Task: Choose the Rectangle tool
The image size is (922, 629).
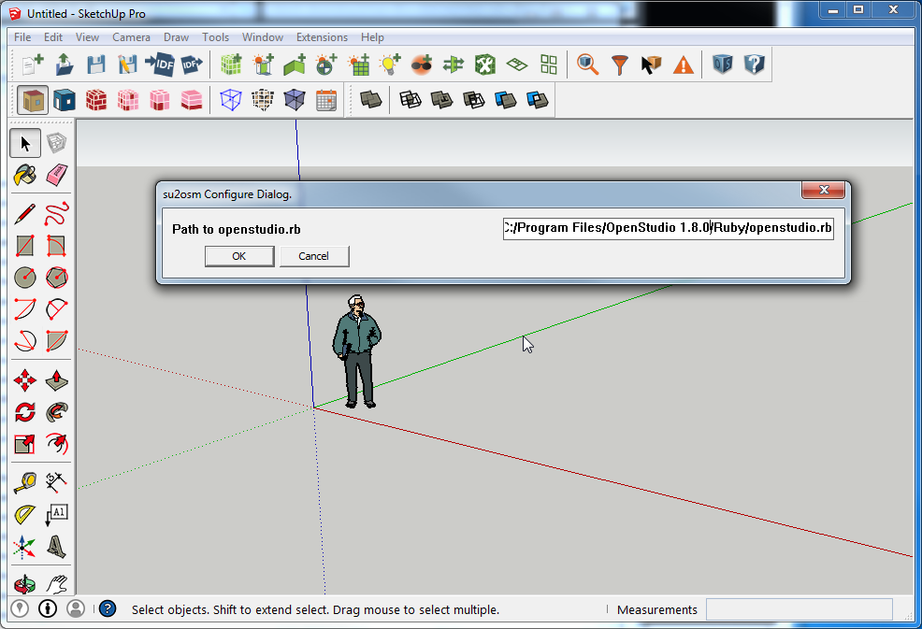Action: coord(25,246)
